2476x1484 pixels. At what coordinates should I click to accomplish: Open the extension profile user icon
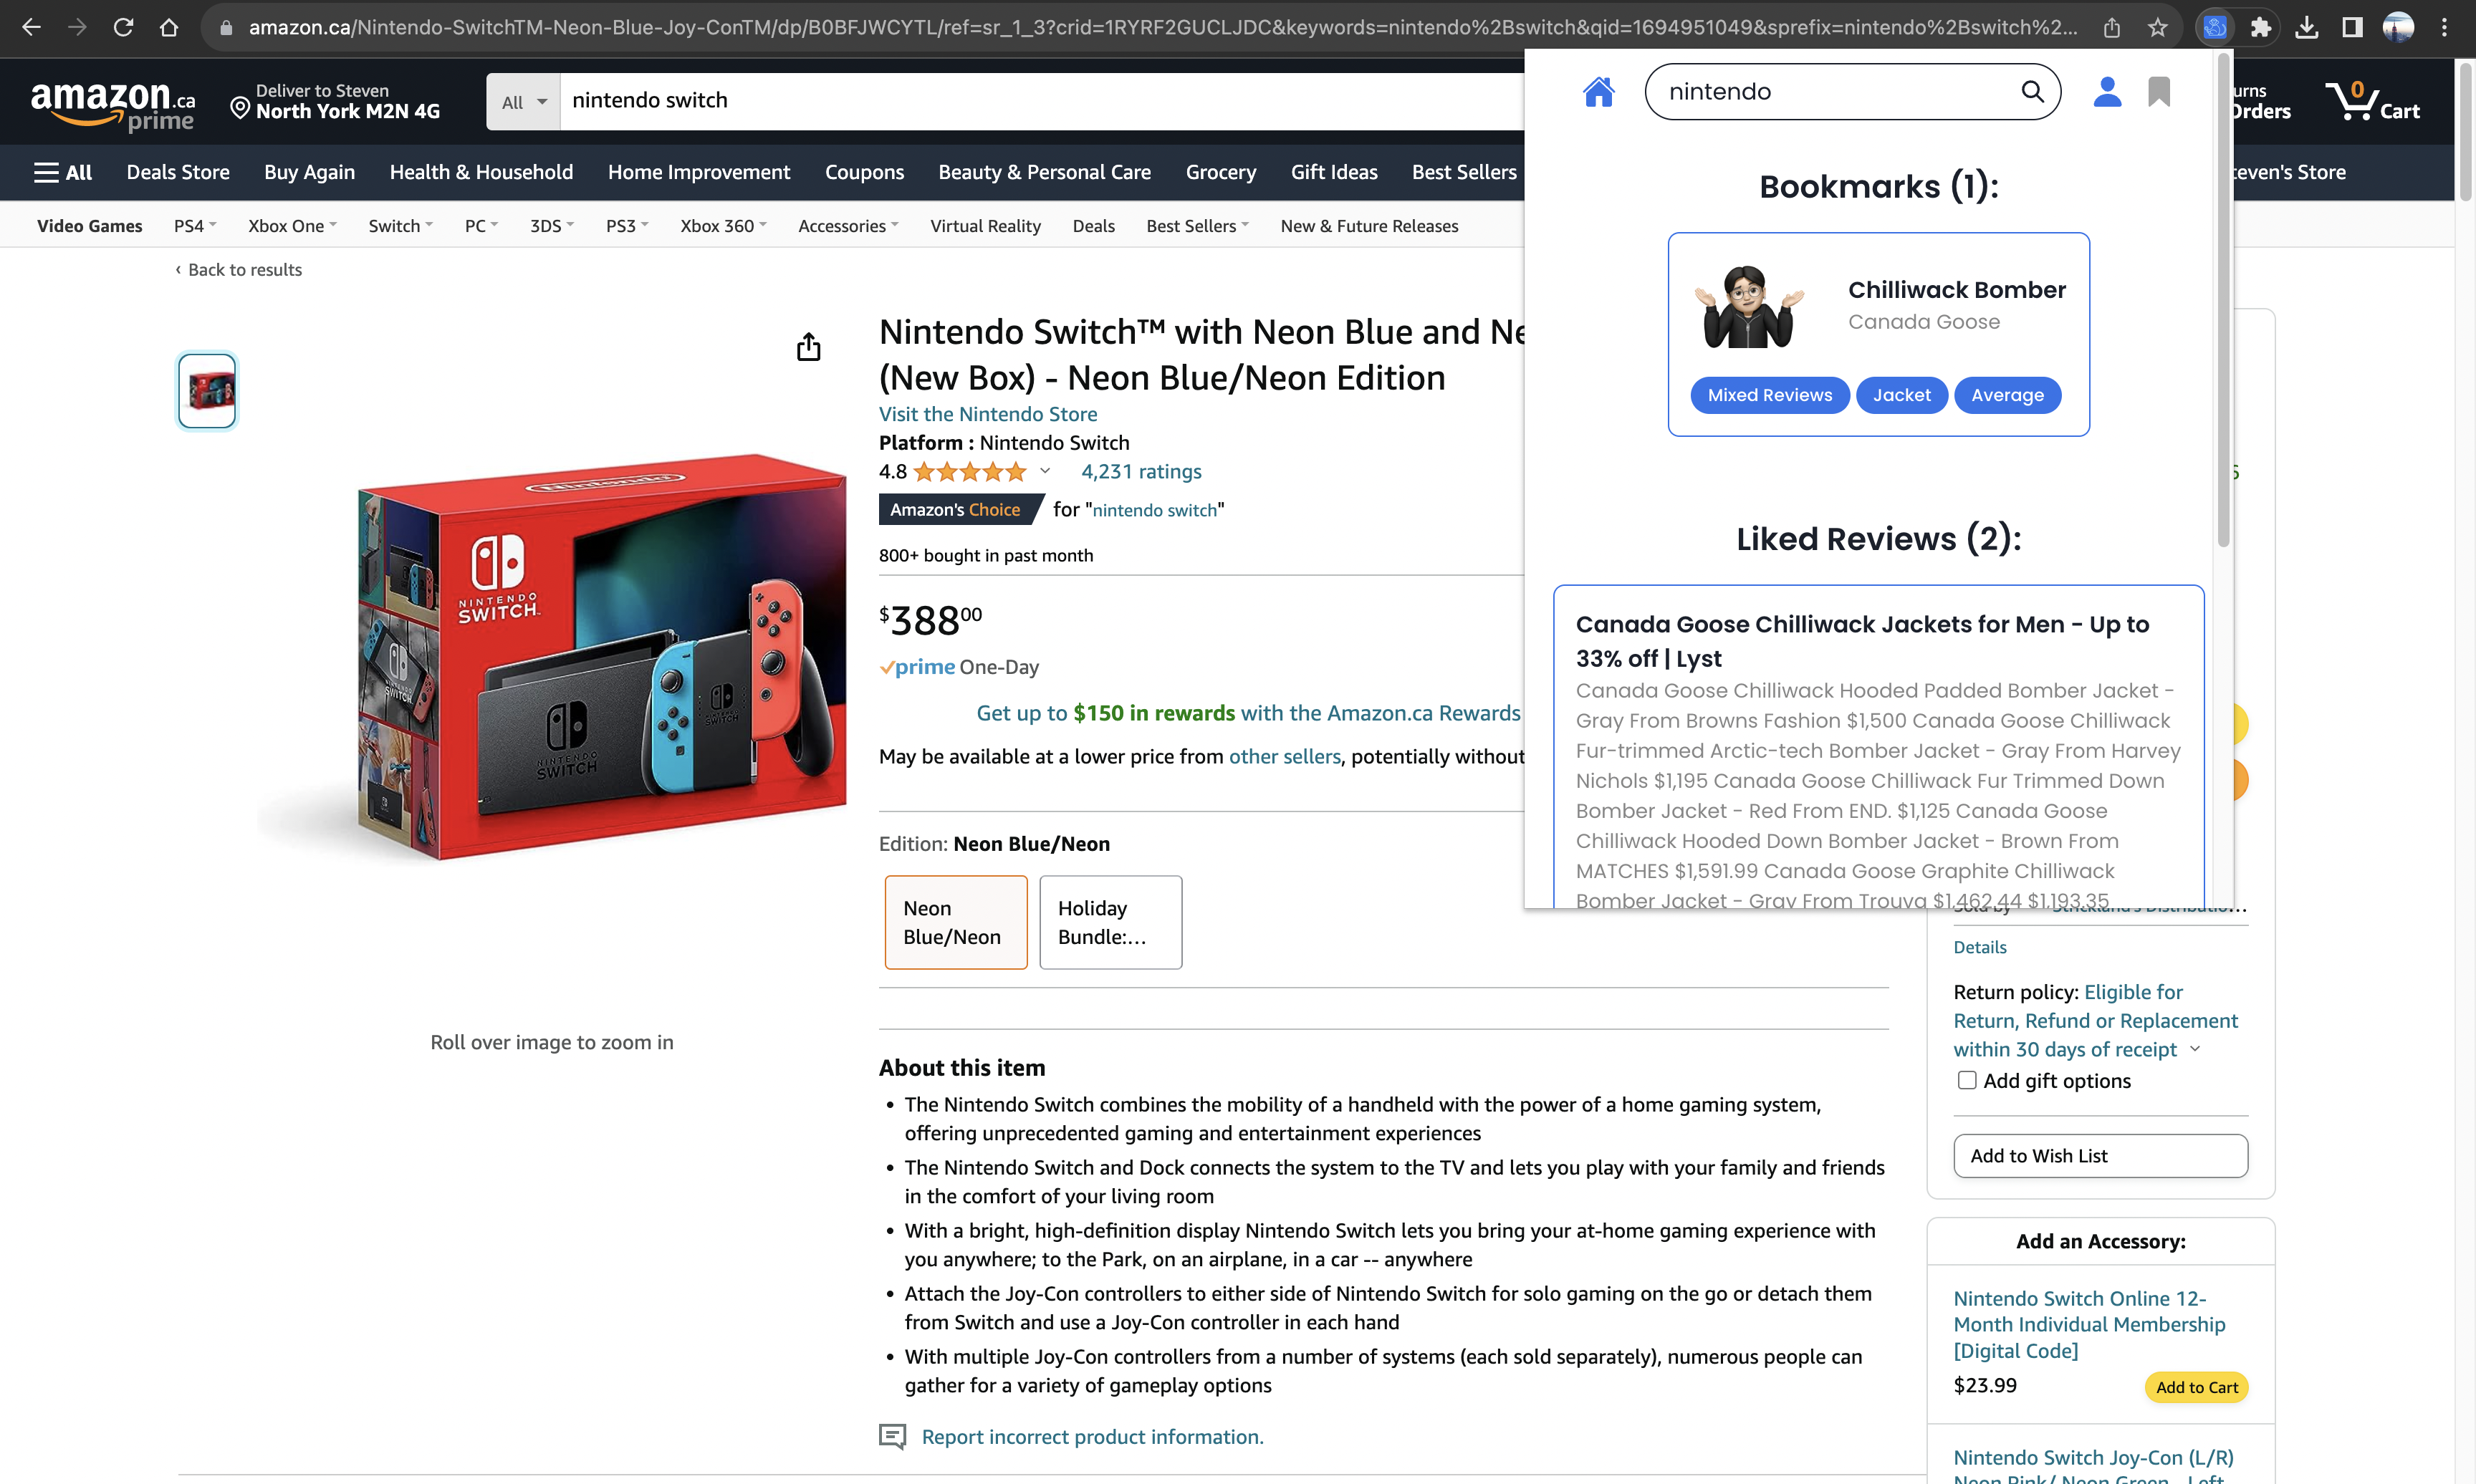[2106, 92]
